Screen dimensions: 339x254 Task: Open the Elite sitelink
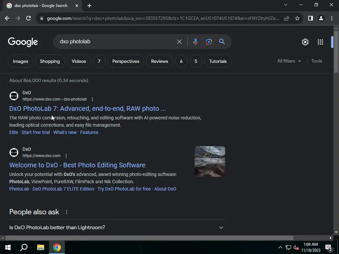tap(14, 132)
